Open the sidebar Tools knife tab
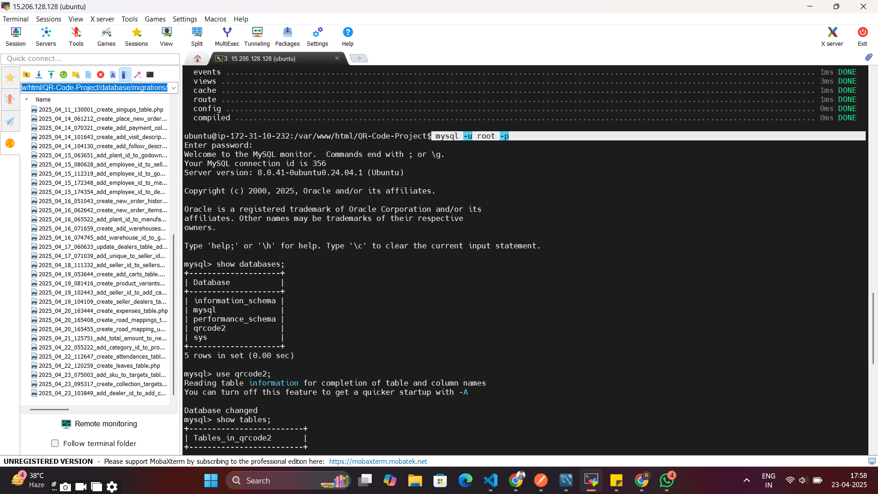Viewport: 878px width, 494px height. [x=10, y=99]
